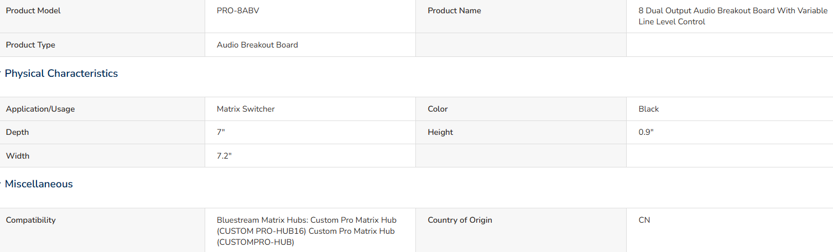The height and width of the screenshot is (252, 833).
Task: Collapse the Miscellaneous section heading
Action: [x=39, y=184]
